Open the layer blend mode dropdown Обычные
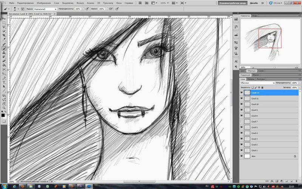This screenshot has width=302, height=189. [257, 82]
